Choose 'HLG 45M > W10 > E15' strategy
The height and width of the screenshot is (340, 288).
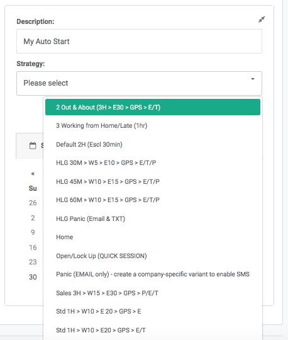pyautogui.click(x=153, y=181)
